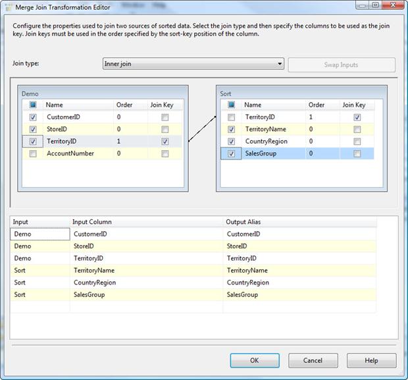Toggle select-all checkbox in Sort table header
Viewport: 408px width, 380px height.
pos(231,105)
